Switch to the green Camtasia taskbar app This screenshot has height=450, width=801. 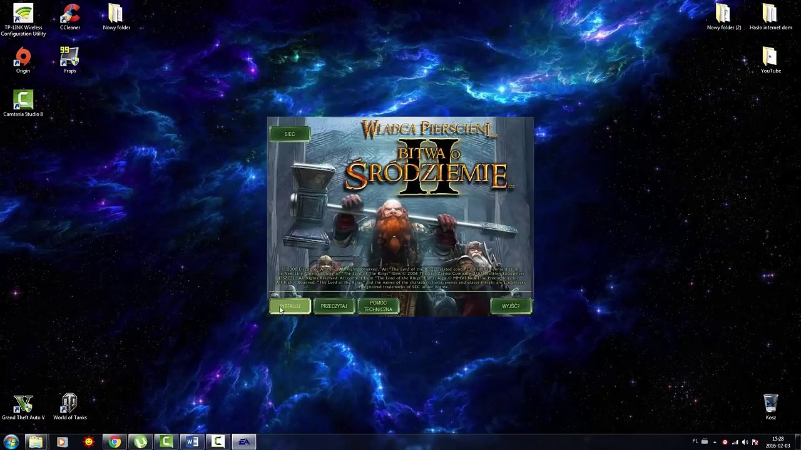point(166,442)
